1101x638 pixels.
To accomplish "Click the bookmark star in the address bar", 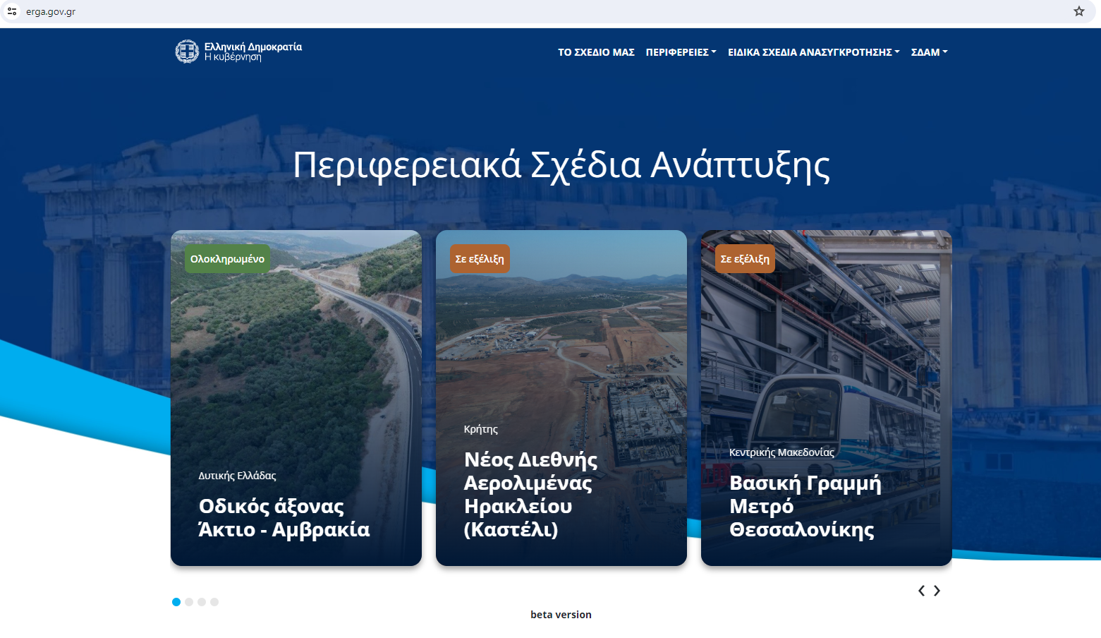I will (x=1078, y=11).
